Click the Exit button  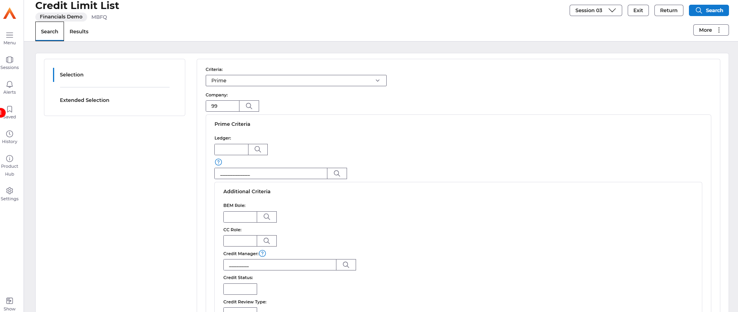(638, 10)
